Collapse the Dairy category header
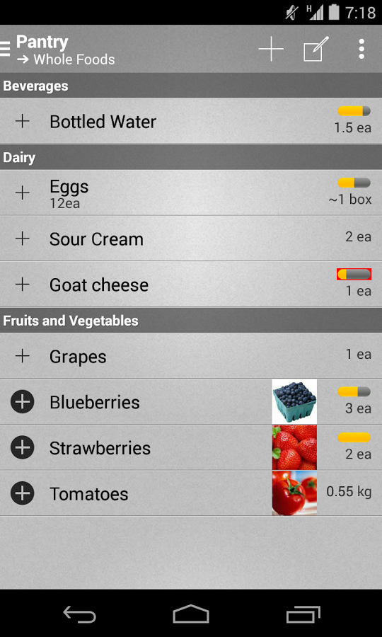 [x=191, y=157]
